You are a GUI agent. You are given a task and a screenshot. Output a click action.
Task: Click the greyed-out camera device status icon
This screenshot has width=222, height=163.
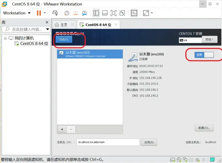[x=203, y=160]
